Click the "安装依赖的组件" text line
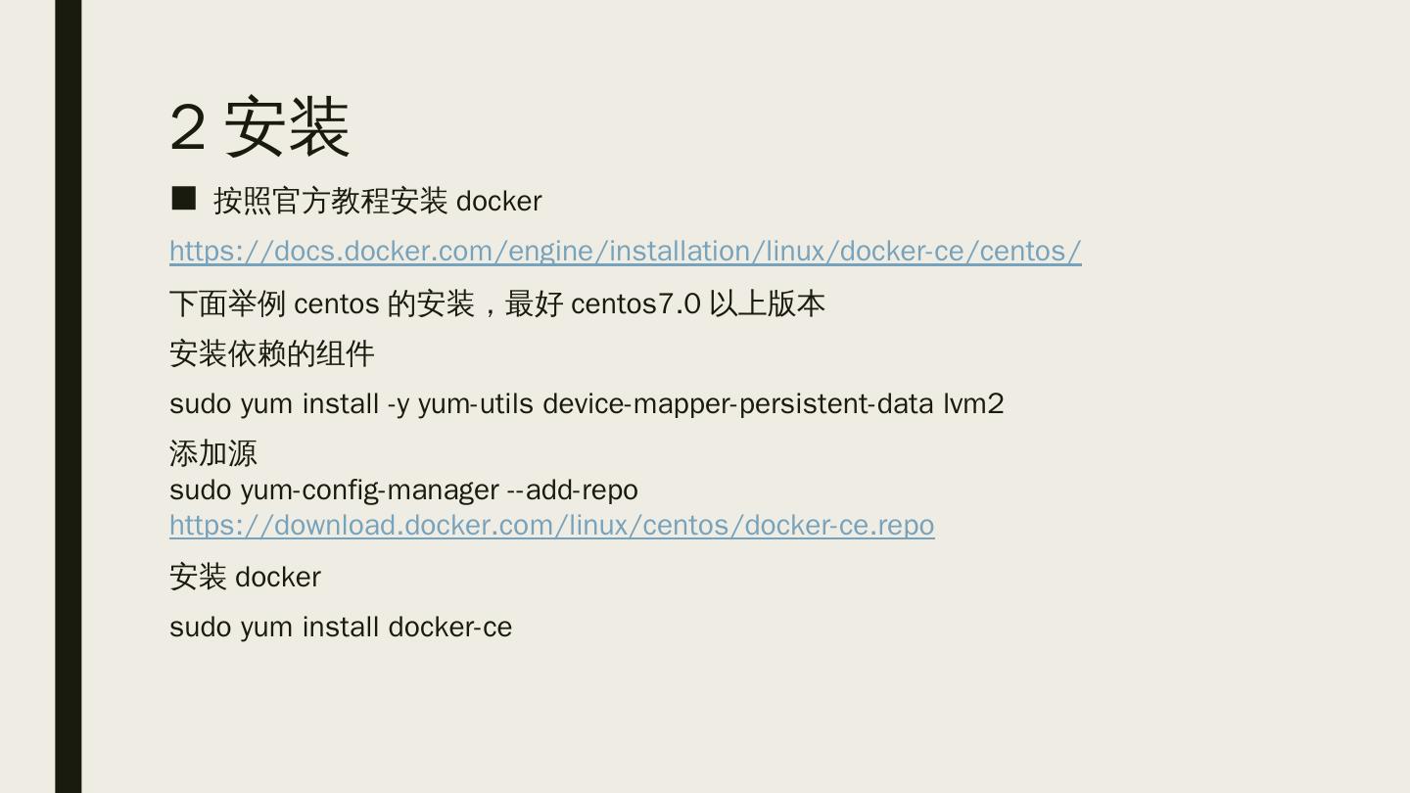Screen dimensions: 1410x793 pos(271,353)
